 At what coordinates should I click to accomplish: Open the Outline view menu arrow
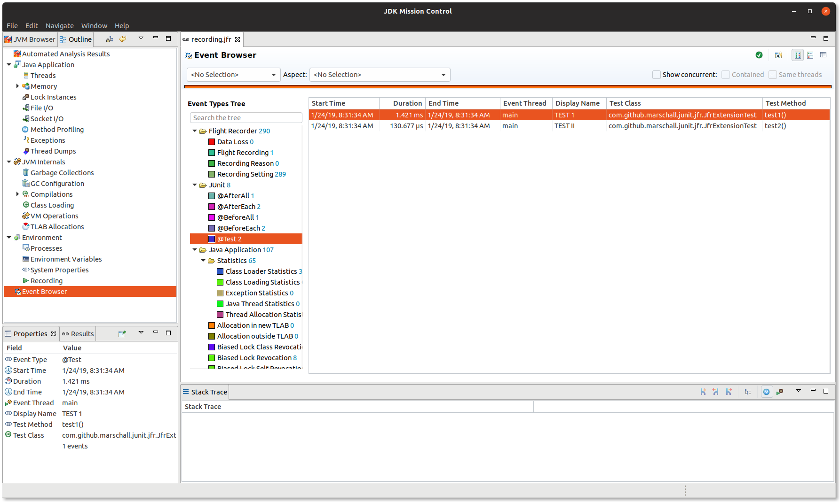tap(141, 38)
